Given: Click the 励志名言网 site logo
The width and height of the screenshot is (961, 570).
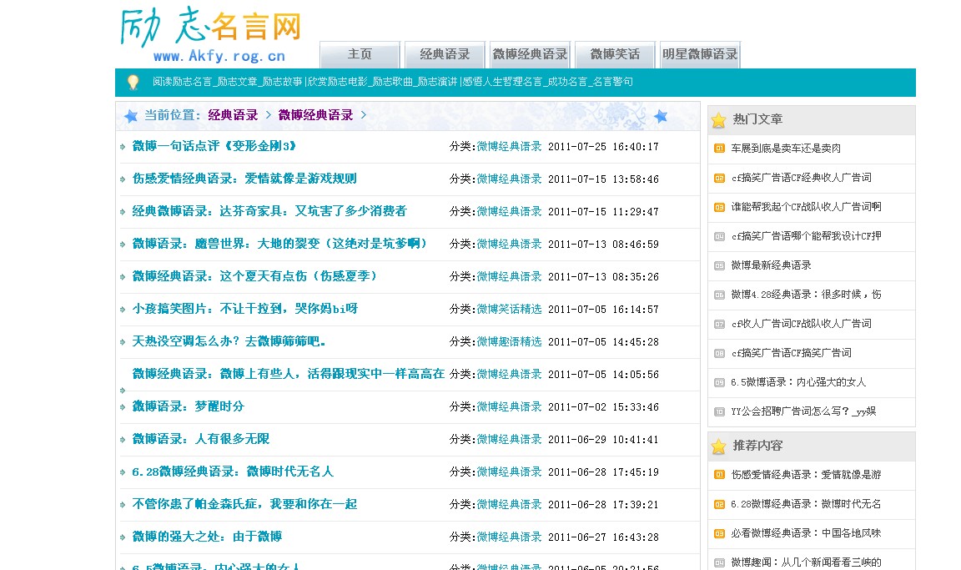Looking at the screenshot, I should (211, 34).
